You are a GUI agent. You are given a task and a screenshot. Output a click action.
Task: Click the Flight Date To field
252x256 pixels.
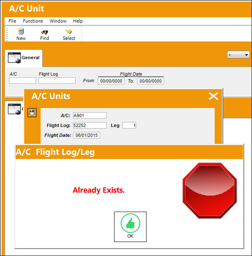(151, 81)
